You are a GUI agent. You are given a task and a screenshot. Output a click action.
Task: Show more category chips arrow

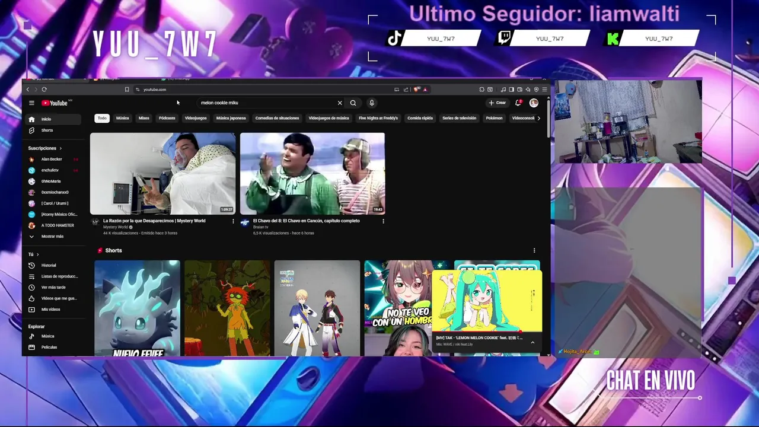pos(538,118)
